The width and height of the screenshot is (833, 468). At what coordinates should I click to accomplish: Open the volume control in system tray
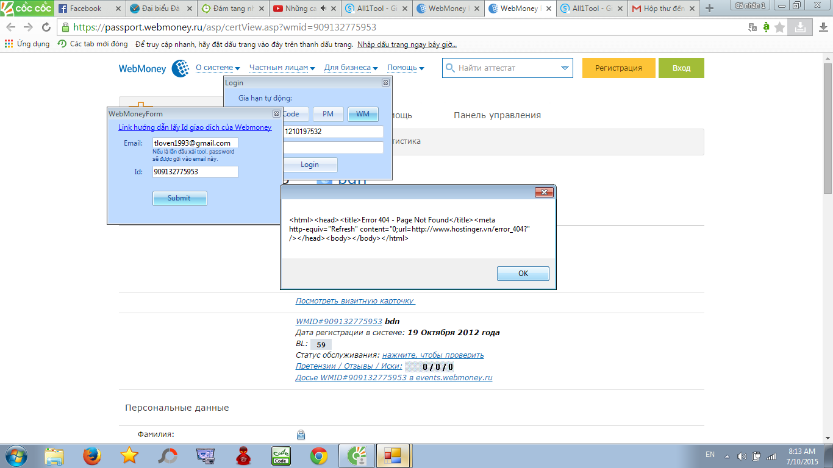coord(742,456)
